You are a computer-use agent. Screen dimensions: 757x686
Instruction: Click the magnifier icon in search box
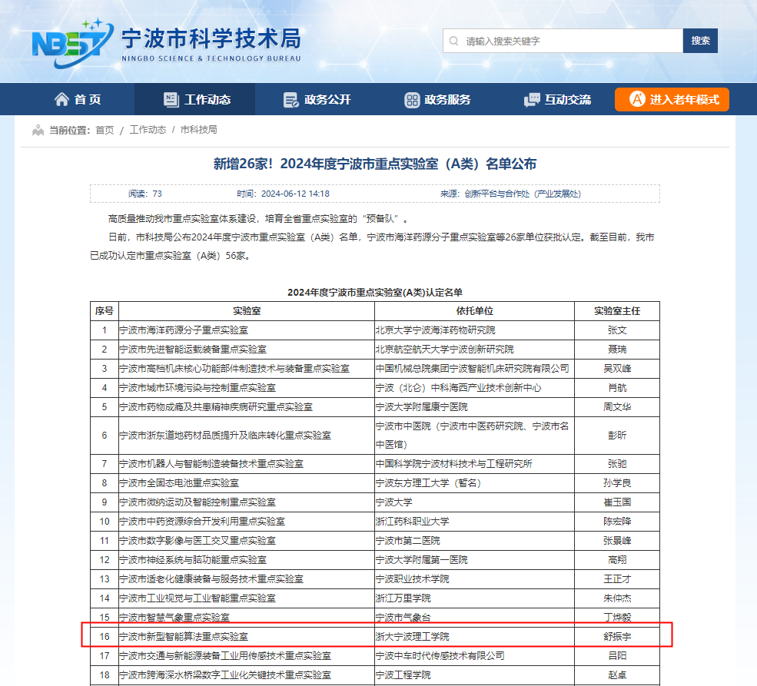coord(454,41)
